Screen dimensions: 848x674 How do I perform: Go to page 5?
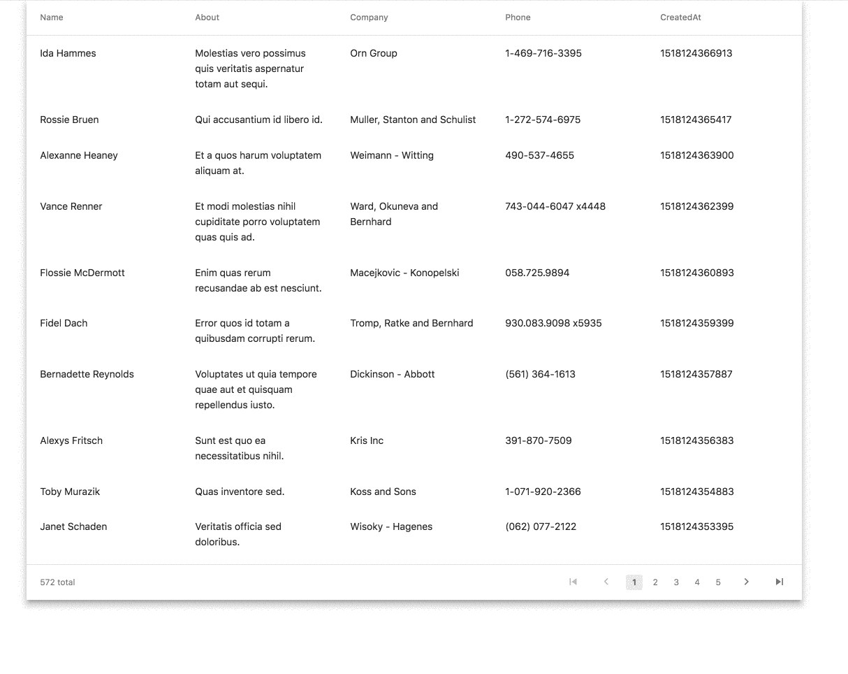(717, 582)
